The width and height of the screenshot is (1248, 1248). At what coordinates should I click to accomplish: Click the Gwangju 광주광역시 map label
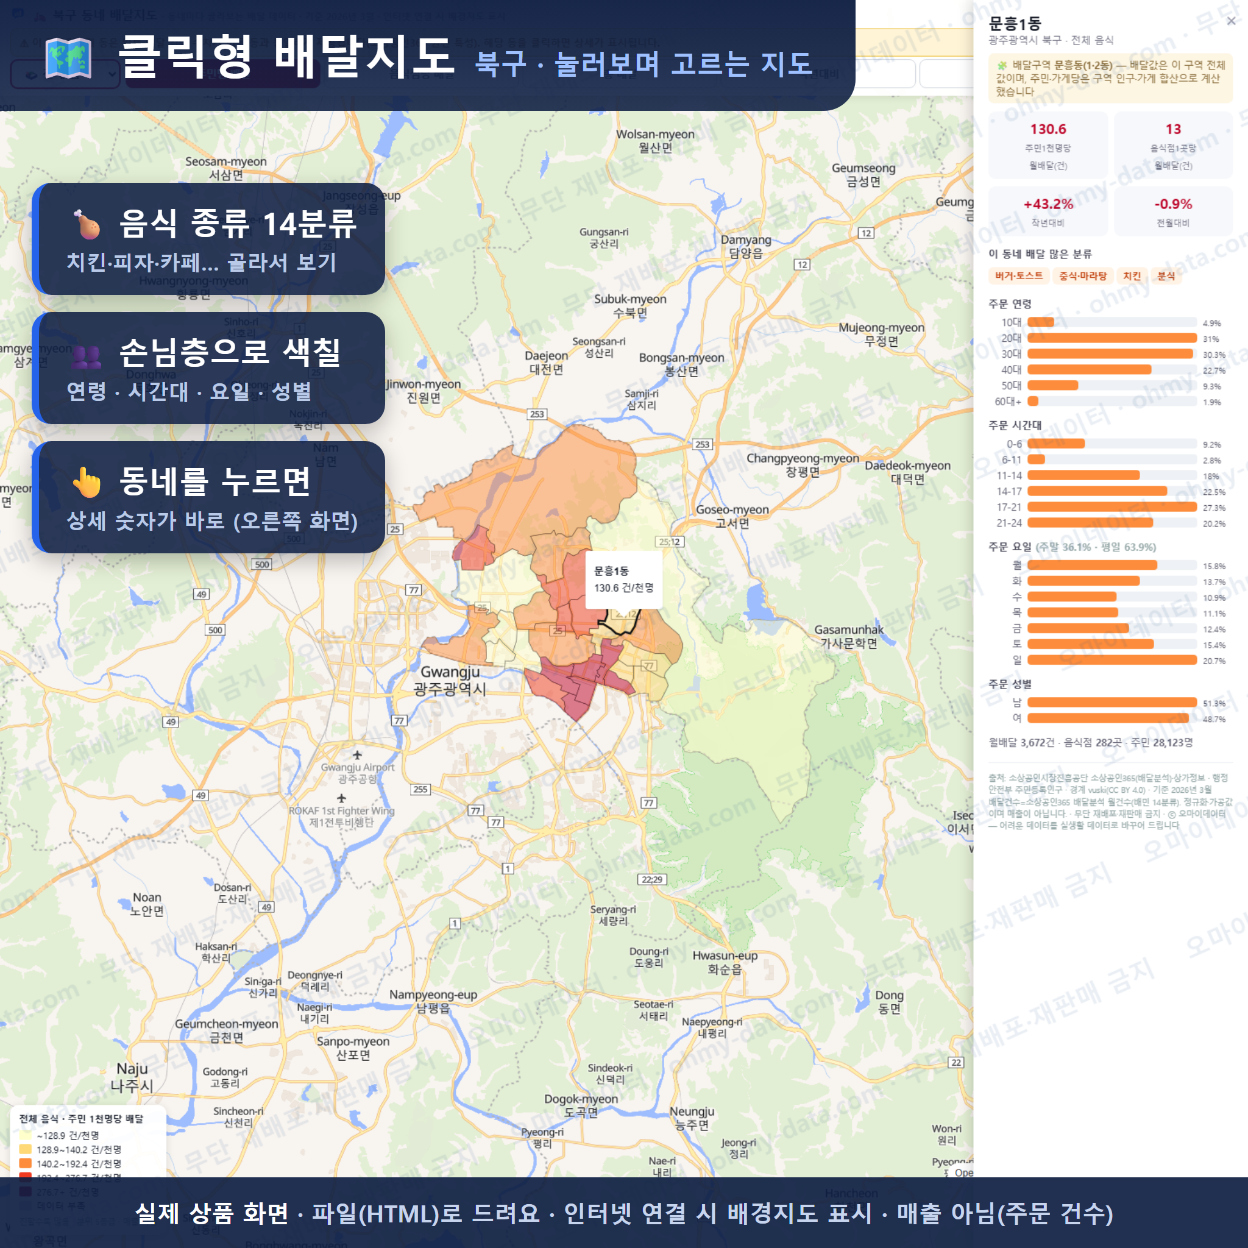450,680
